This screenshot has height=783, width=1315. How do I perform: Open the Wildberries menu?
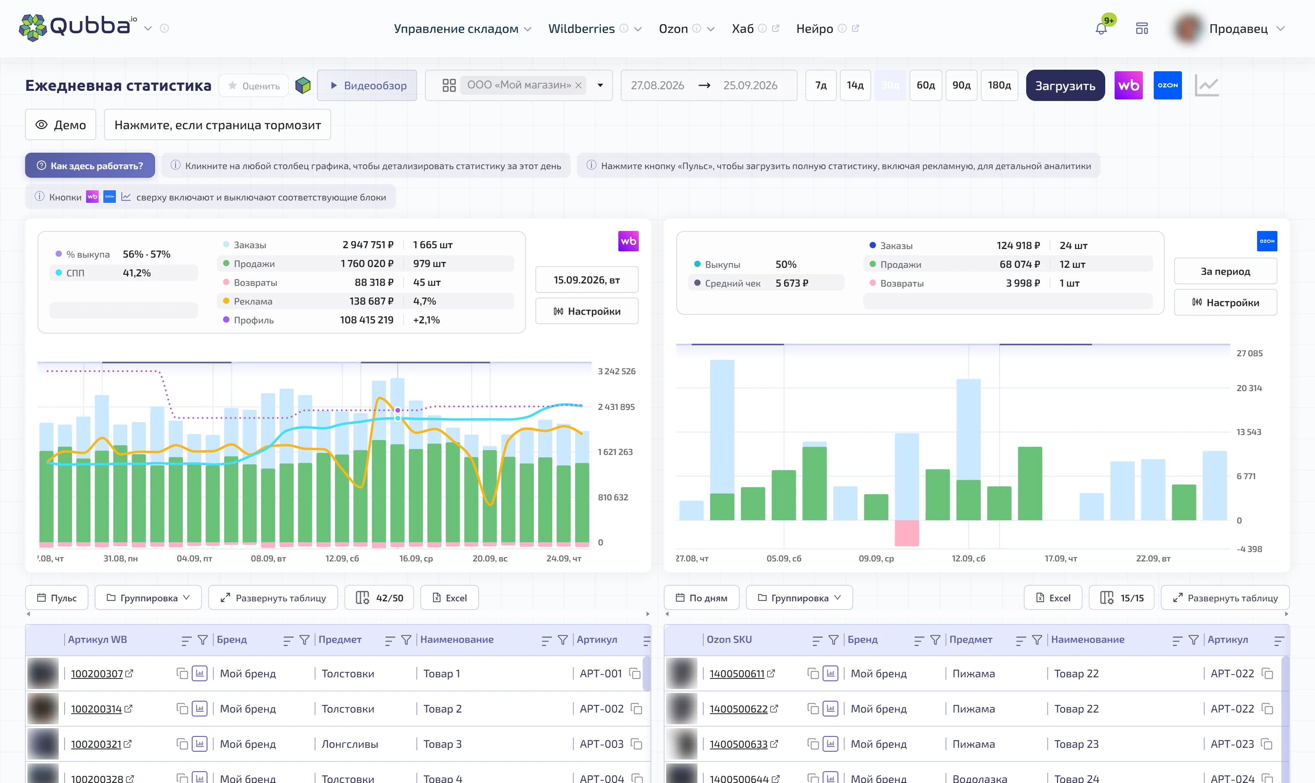(x=594, y=29)
